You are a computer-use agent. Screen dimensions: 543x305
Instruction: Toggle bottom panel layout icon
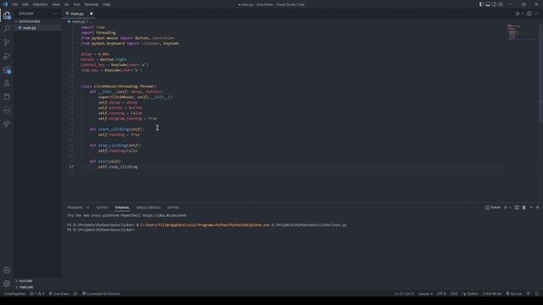(x=488, y=4)
